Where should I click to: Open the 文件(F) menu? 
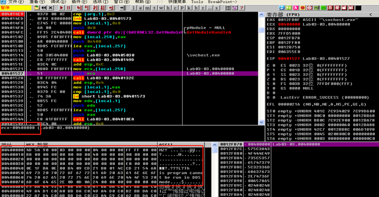click(x=16, y=2)
